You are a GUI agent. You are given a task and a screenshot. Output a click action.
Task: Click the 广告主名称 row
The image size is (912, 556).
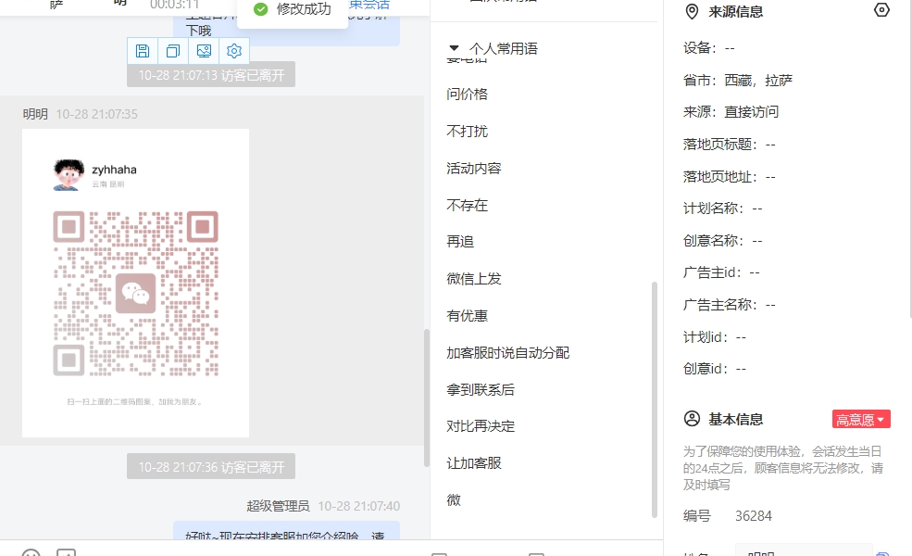coord(729,305)
